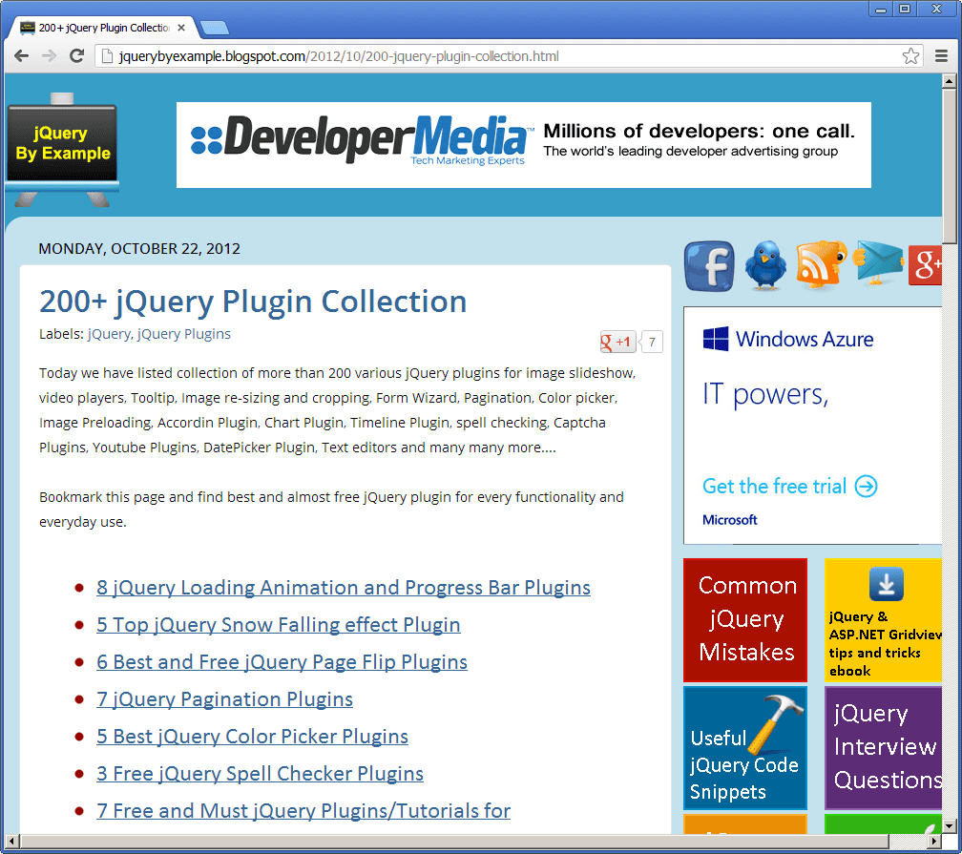This screenshot has width=962, height=854.
Task: Minimize the Chrome window
Action: point(881,10)
